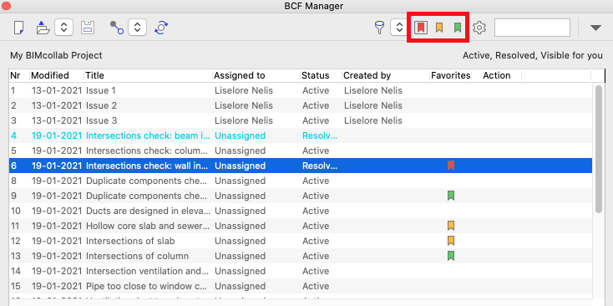Click green bookmark on issue 9
This screenshot has height=306, width=613.
tap(451, 196)
